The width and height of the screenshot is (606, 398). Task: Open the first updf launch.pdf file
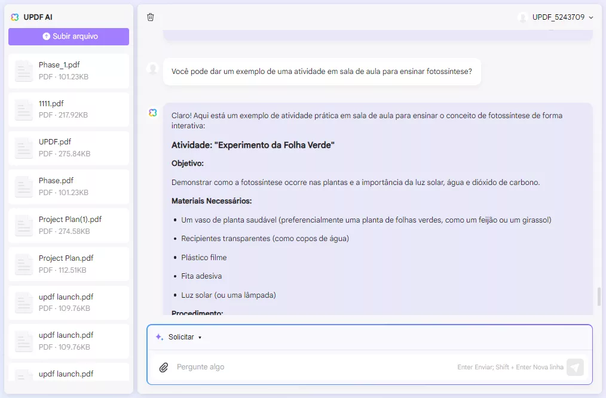68,303
